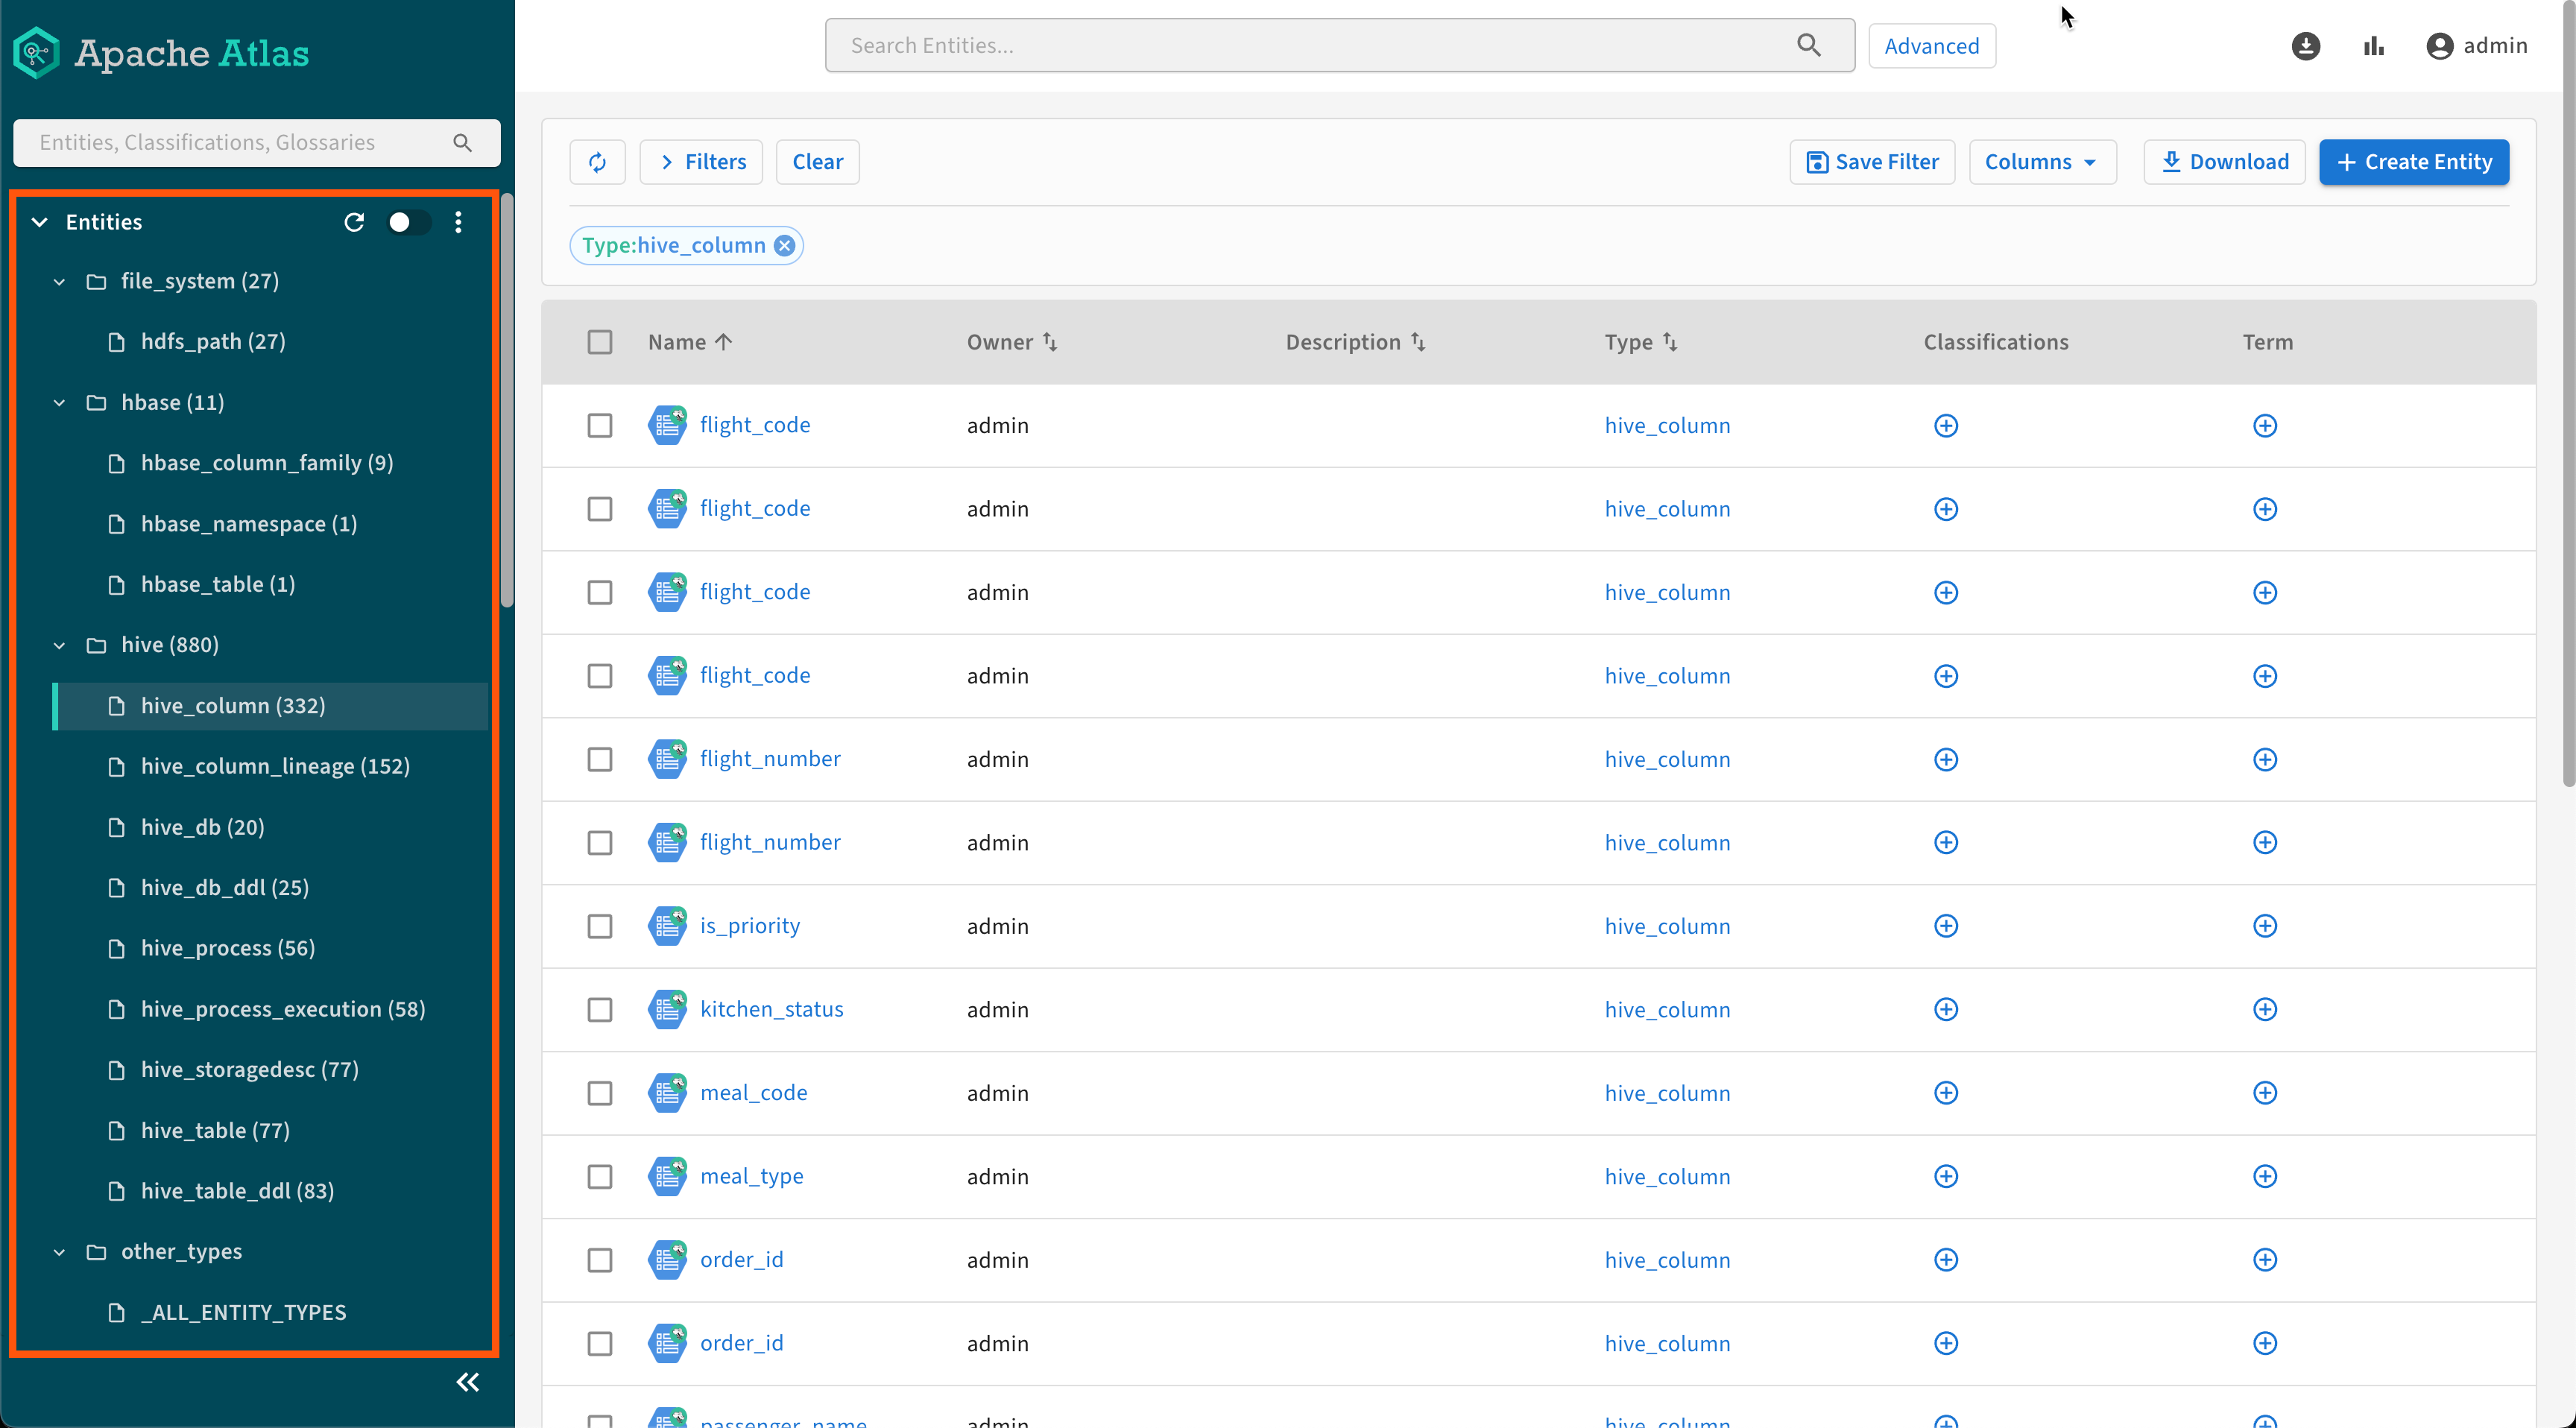Collapse the hive folder
Screen dimensions: 2576x1428
coord(59,645)
